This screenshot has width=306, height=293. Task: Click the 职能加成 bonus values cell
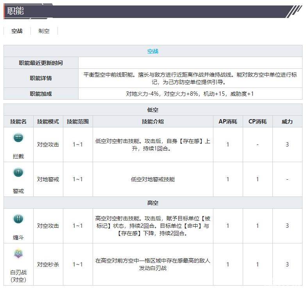[190, 94]
